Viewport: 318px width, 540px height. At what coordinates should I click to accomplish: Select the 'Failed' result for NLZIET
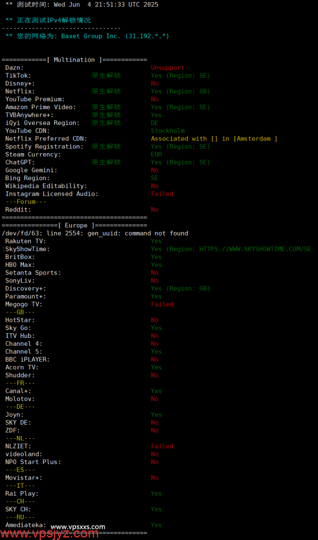162,446
